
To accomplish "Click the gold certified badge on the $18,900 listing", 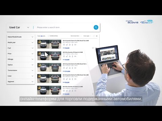I will [x=39, y=65].
